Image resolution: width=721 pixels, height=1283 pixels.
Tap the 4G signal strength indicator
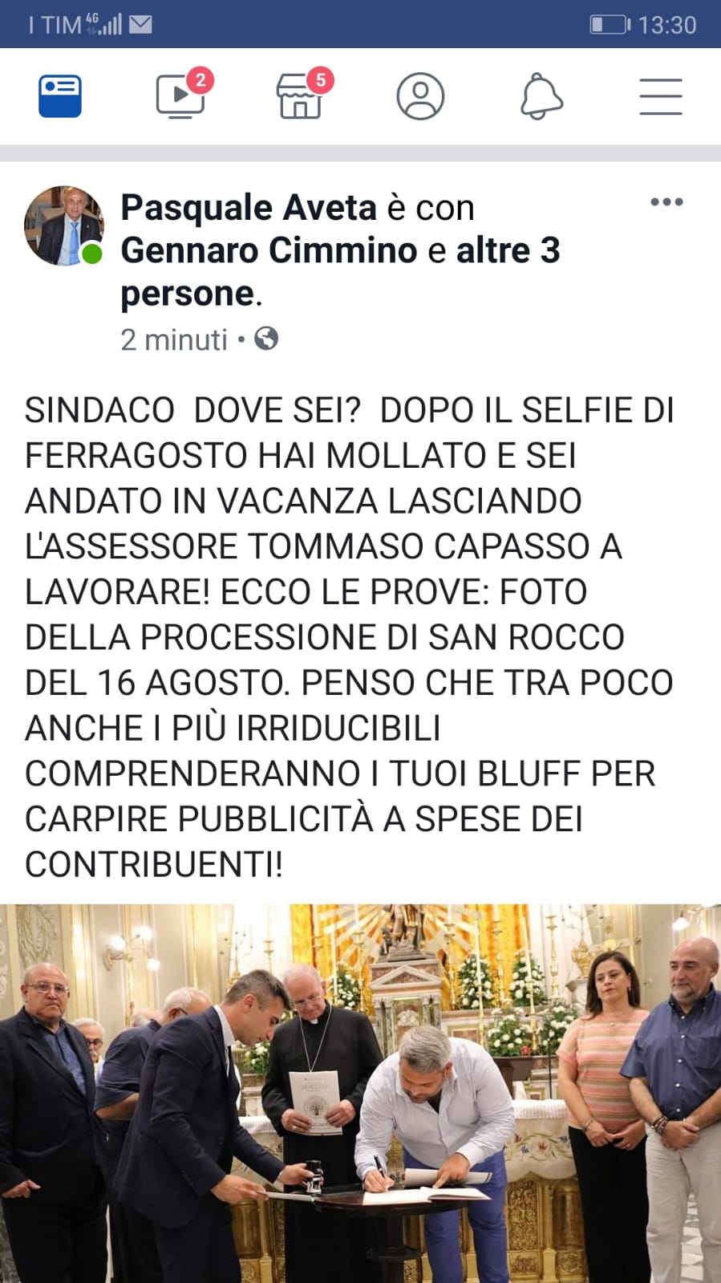coord(103,24)
